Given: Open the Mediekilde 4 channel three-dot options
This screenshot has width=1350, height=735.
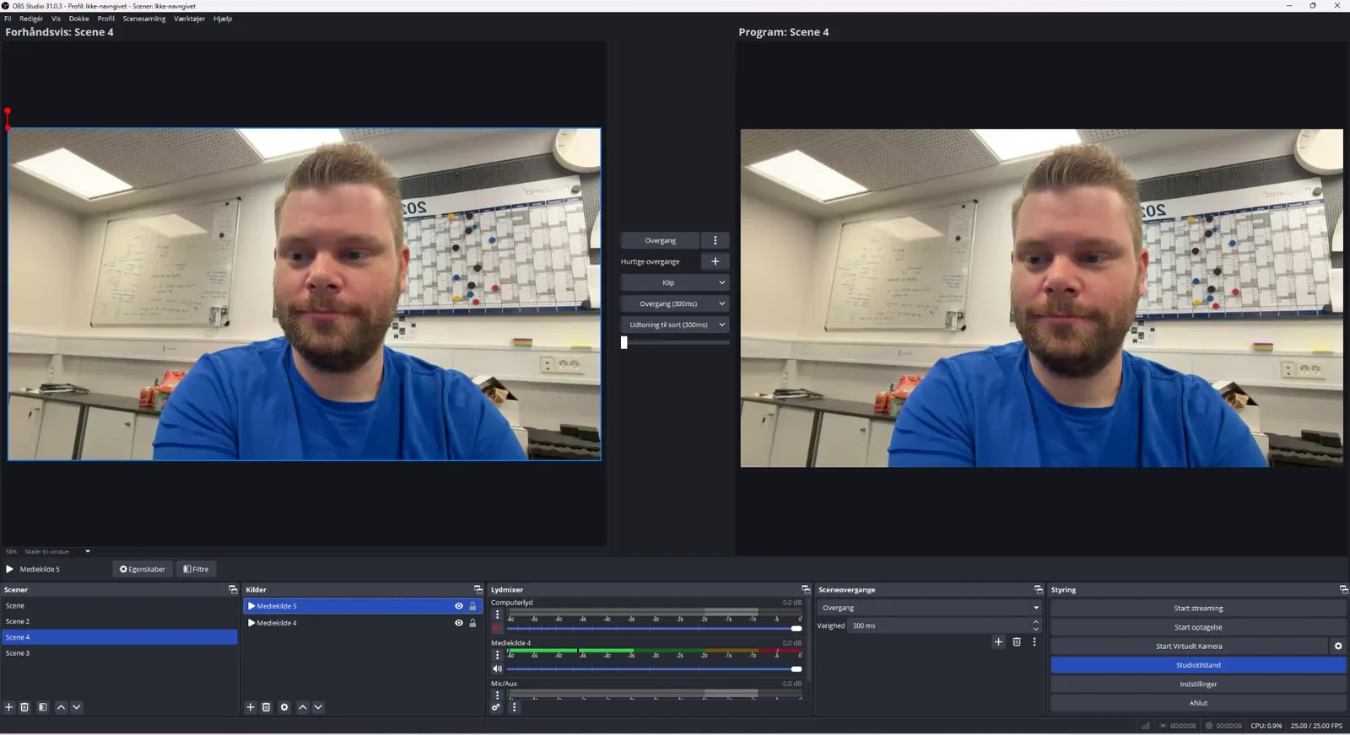Looking at the screenshot, I should 497,655.
